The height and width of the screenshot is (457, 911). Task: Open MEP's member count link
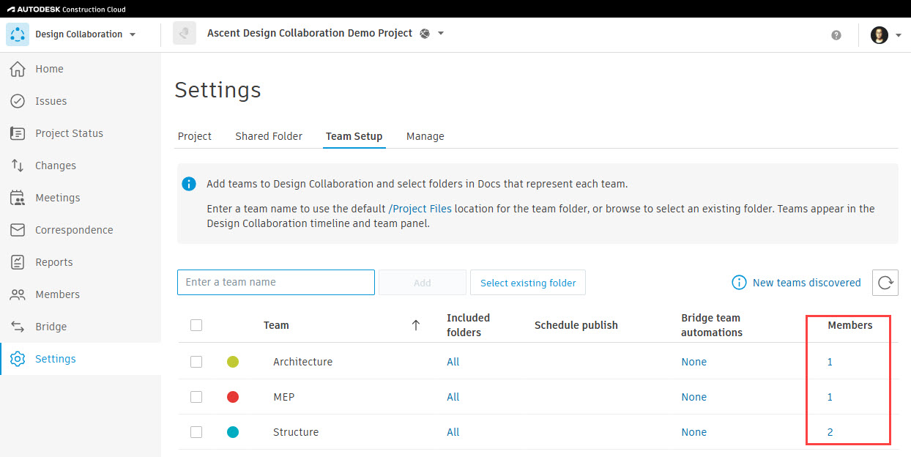pyautogui.click(x=830, y=397)
